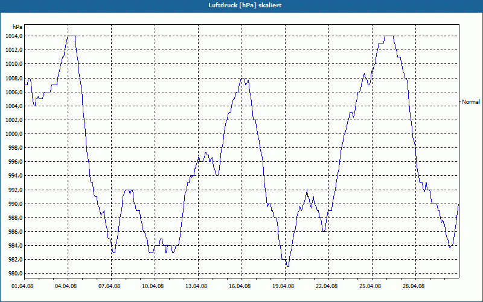Click the 13.04.08 date label

click(196, 286)
